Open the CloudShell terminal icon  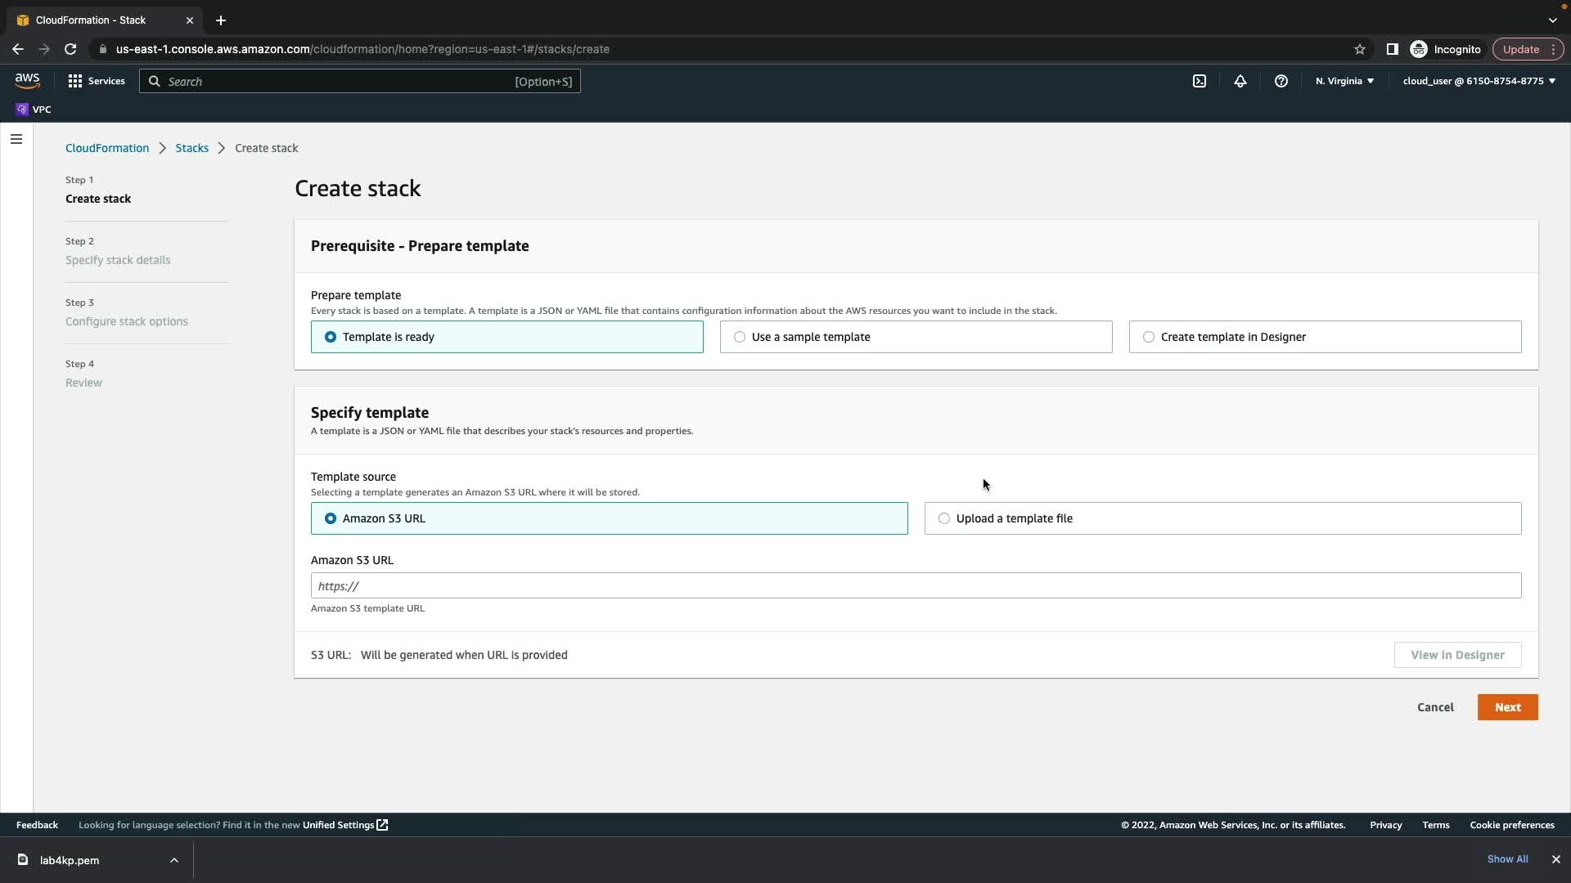pyautogui.click(x=1199, y=81)
